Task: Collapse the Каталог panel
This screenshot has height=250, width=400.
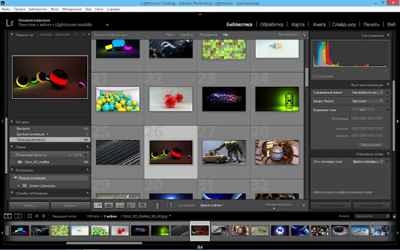Action: click(11, 122)
